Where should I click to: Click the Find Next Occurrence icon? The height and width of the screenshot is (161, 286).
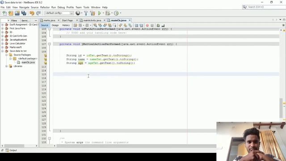(105, 25)
